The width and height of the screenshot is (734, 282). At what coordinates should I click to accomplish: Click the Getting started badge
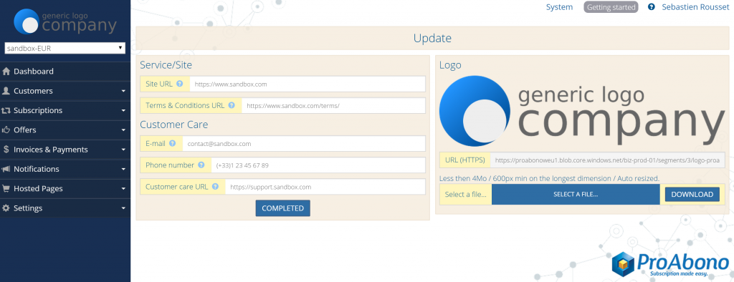point(611,7)
